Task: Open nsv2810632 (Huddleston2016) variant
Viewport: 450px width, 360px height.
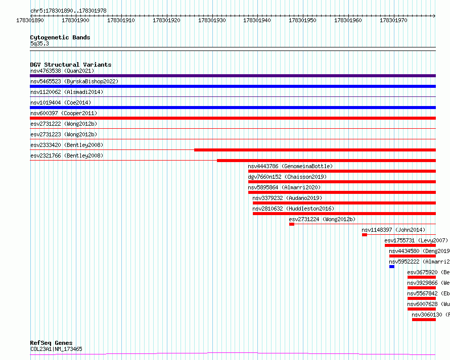Action: (x=293, y=209)
